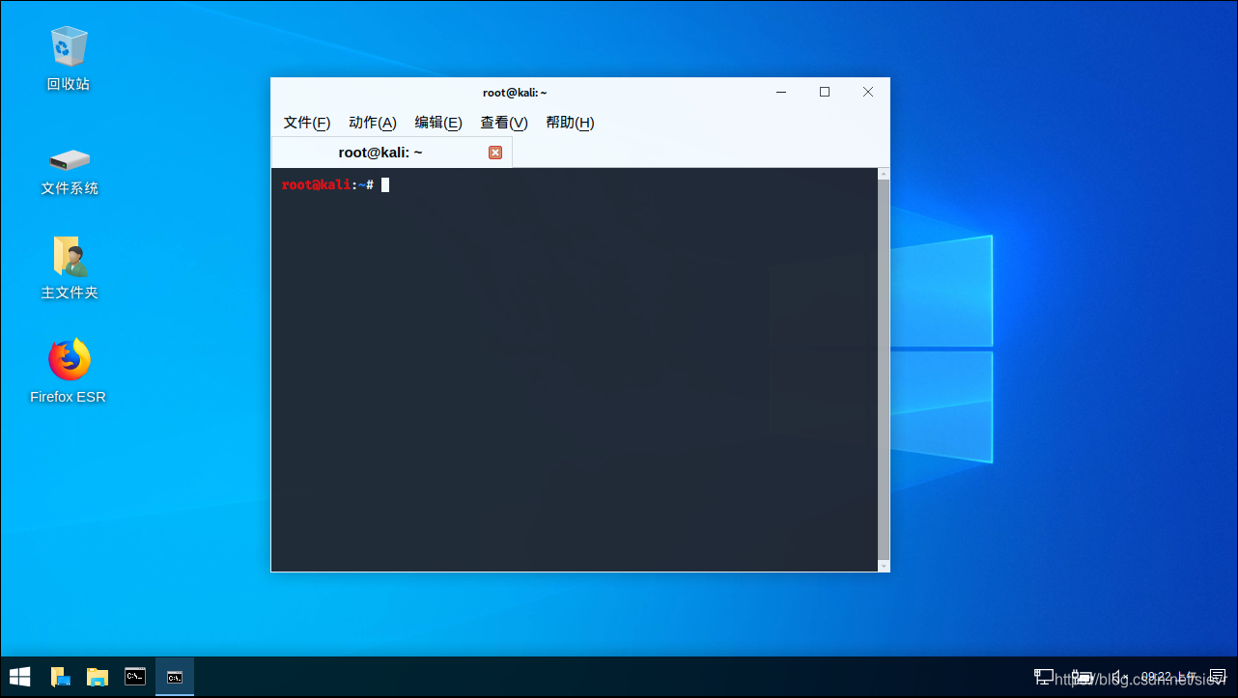Launch Firefox ESR from the desktop
Image resolution: width=1238 pixels, height=698 pixels.
[69, 371]
